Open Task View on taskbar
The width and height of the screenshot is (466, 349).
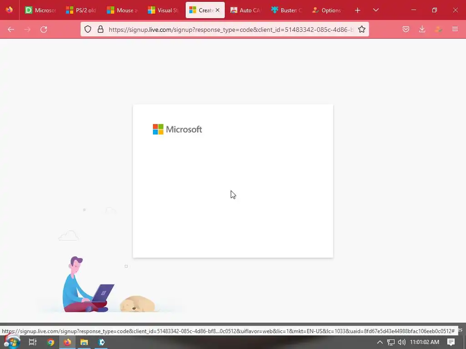pyautogui.click(x=32, y=342)
